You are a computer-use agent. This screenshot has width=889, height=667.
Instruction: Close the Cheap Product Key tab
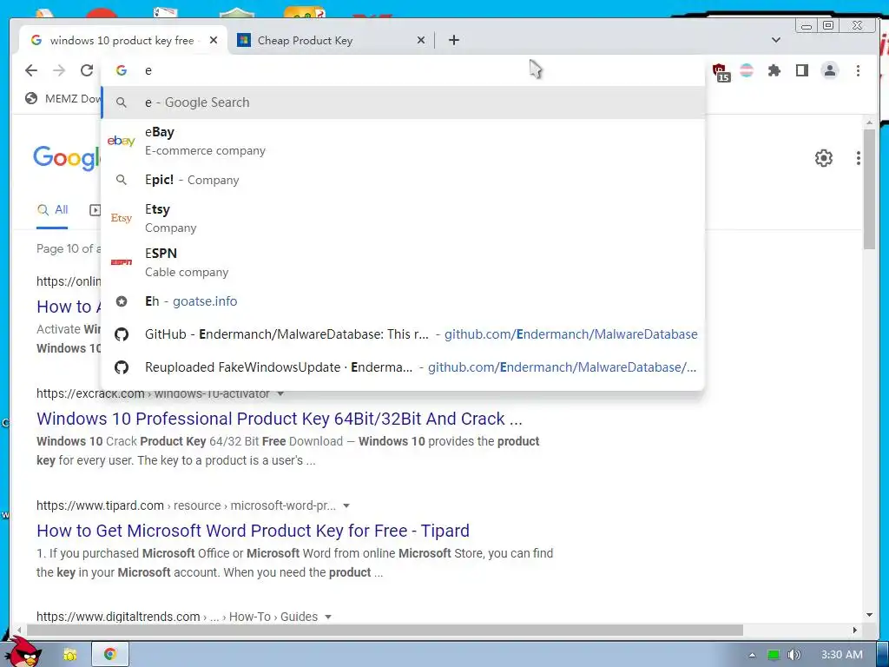point(421,40)
